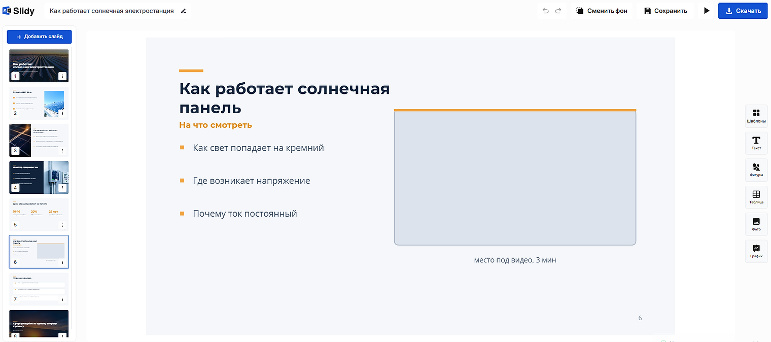Open the three-dot menu on slide 5
Viewport: 771px width, 342px height.
[x=62, y=225]
